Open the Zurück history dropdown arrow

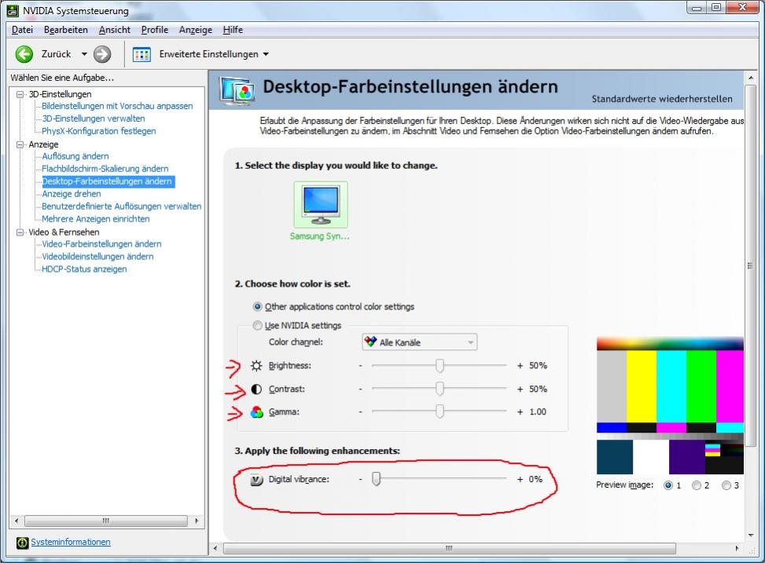(x=84, y=54)
